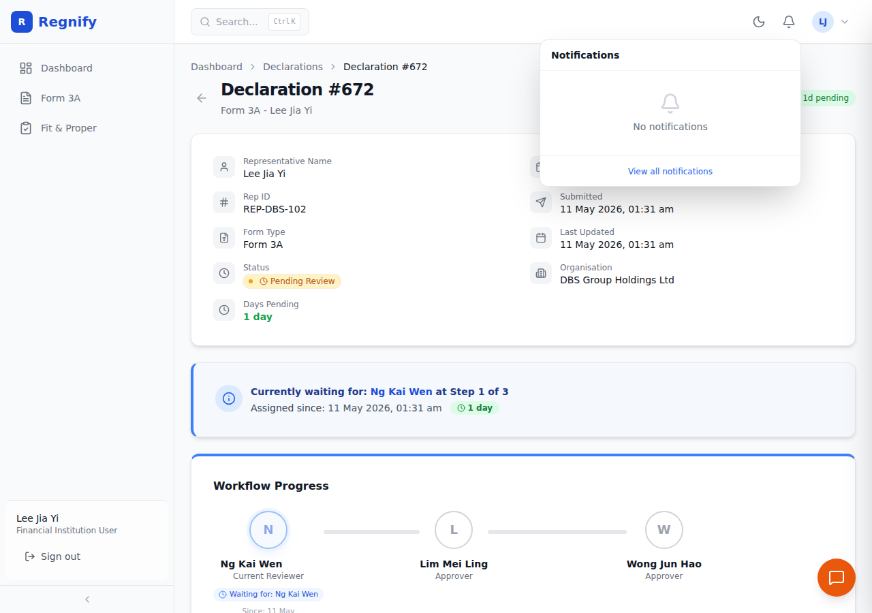Click the Fit & Proper clipboard icon
872x613 pixels.
tap(26, 128)
